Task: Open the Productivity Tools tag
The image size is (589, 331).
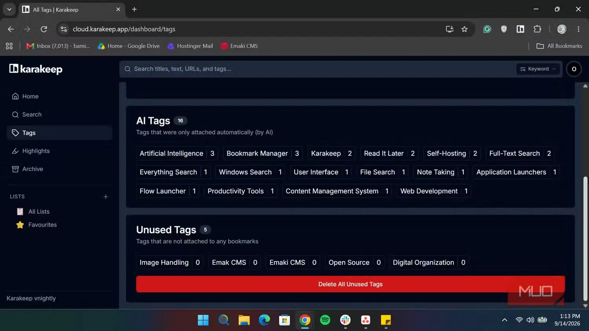Action: tap(241, 191)
